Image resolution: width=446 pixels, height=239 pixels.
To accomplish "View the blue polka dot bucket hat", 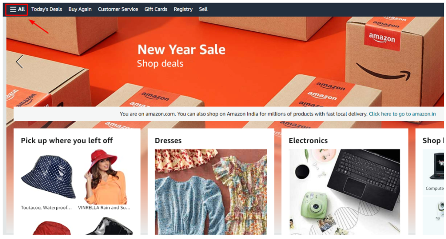I will click(48, 176).
